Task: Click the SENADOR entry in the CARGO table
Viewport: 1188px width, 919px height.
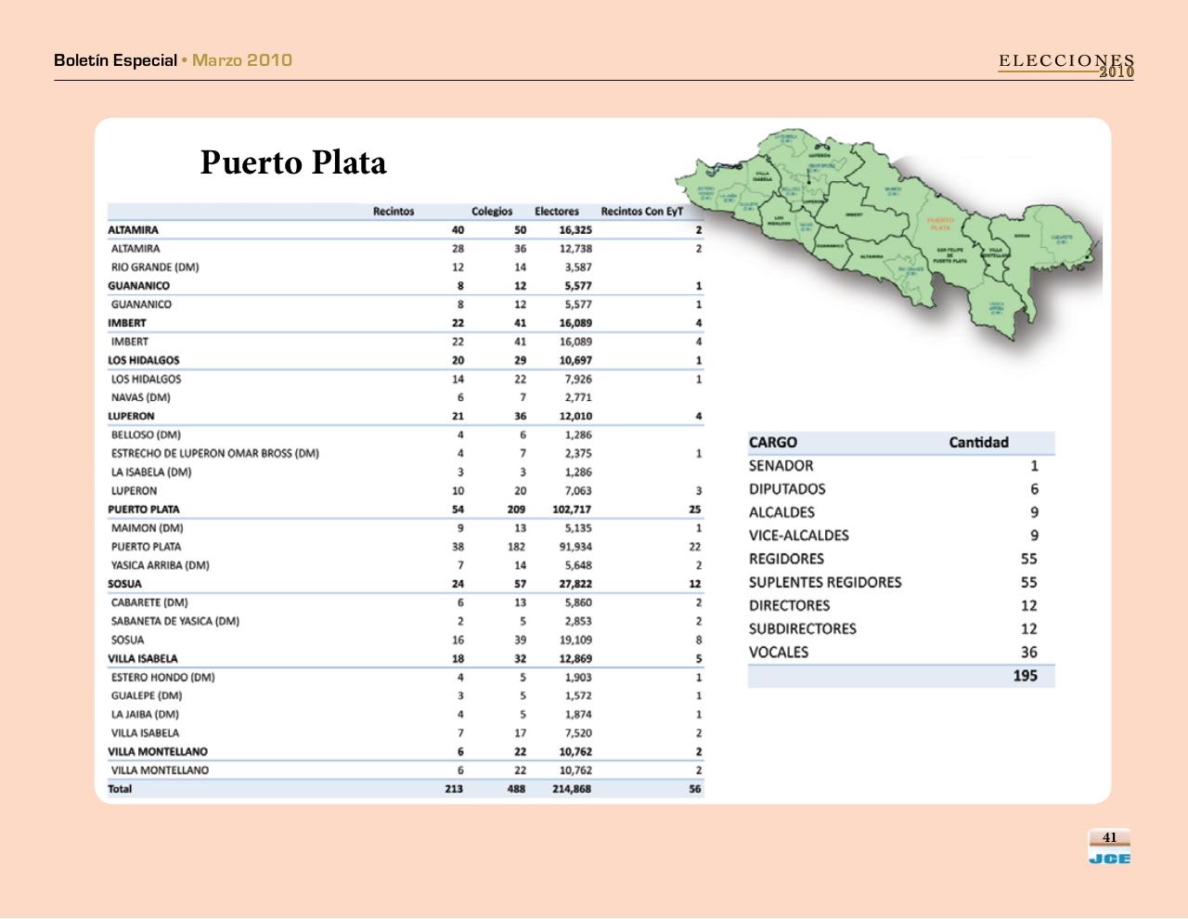Action: point(780,466)
